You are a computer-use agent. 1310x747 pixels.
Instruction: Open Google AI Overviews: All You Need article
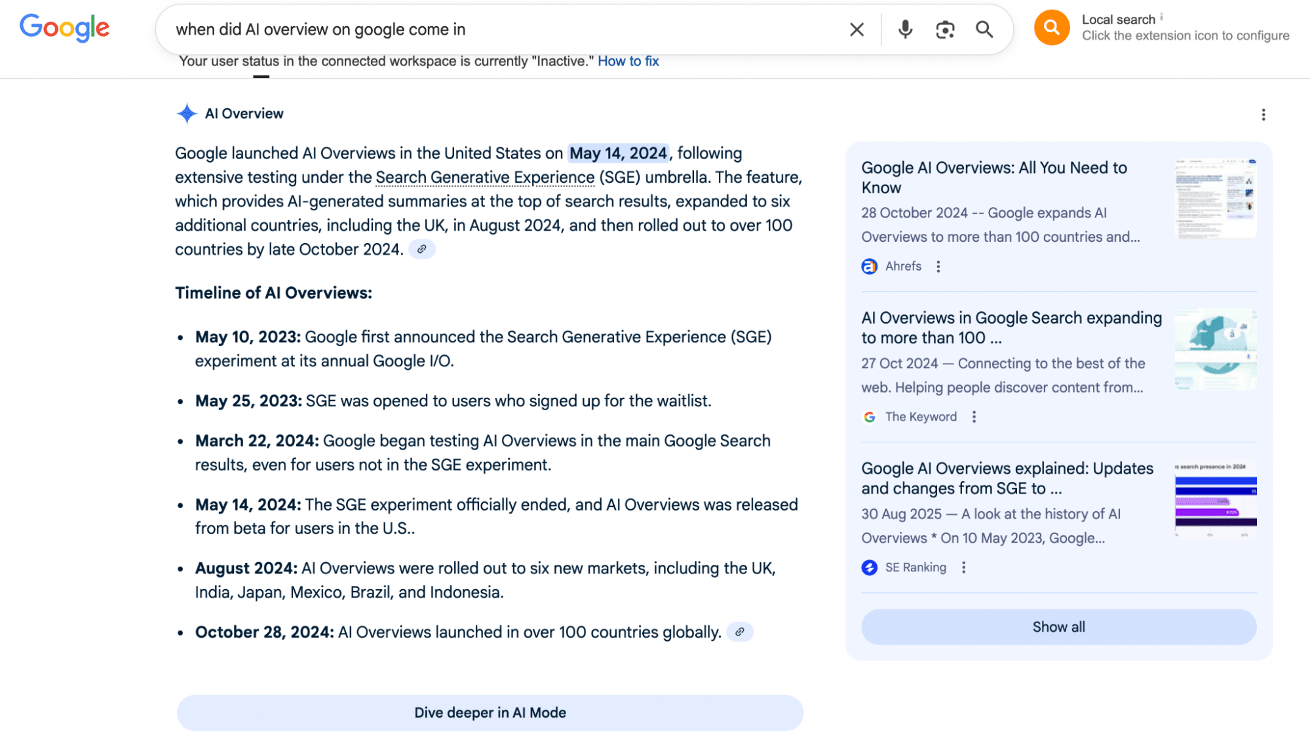993,177
